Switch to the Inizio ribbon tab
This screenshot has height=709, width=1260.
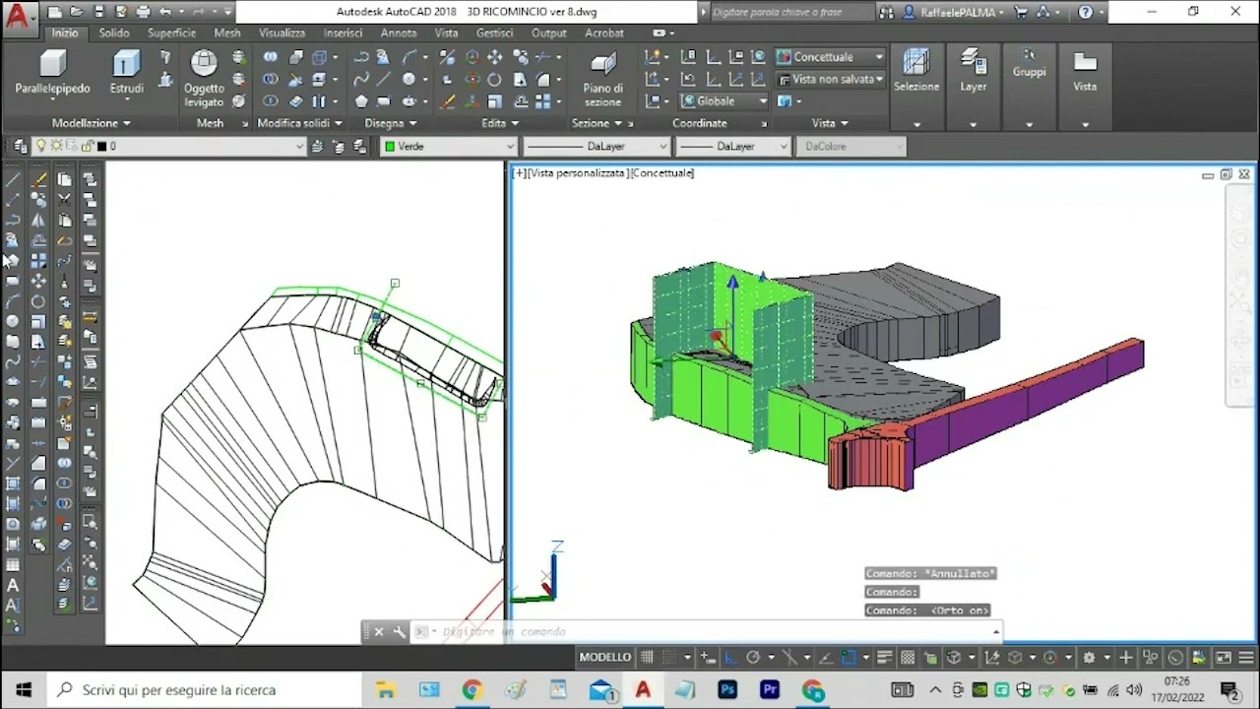(x=65, y=32)
